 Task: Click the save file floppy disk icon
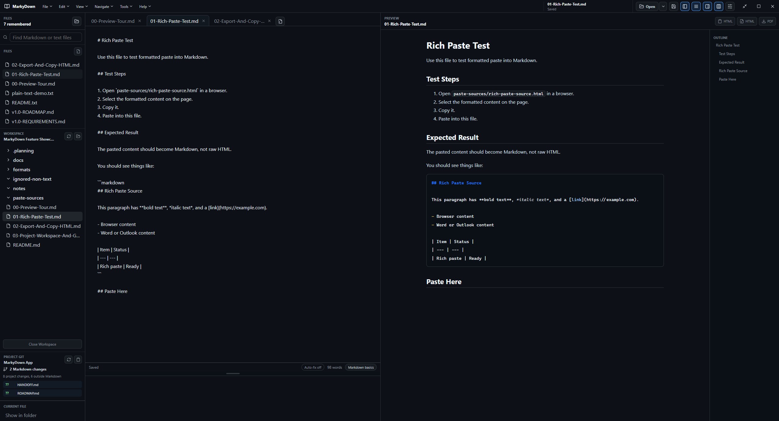click(674, 6)
